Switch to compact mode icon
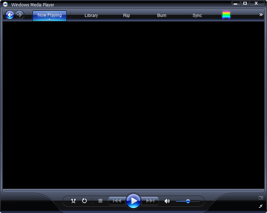The width and height of the screenshot is (267, 213). click(261, 206)
